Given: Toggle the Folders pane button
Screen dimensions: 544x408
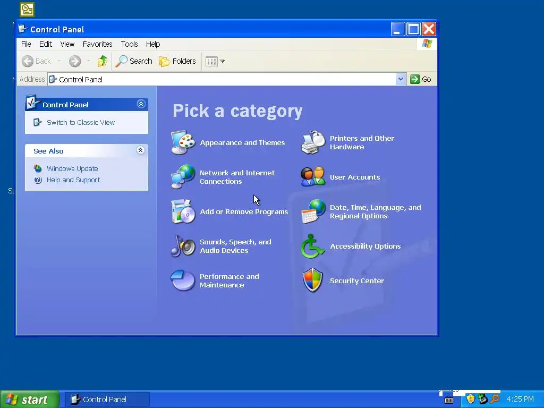Looking at the screenshot, I should (177, 61).
